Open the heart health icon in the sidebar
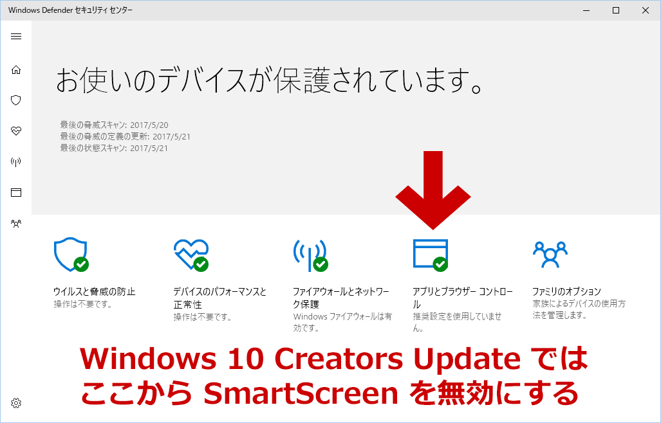This screenshot has width=661, height=423. [16, 131]
